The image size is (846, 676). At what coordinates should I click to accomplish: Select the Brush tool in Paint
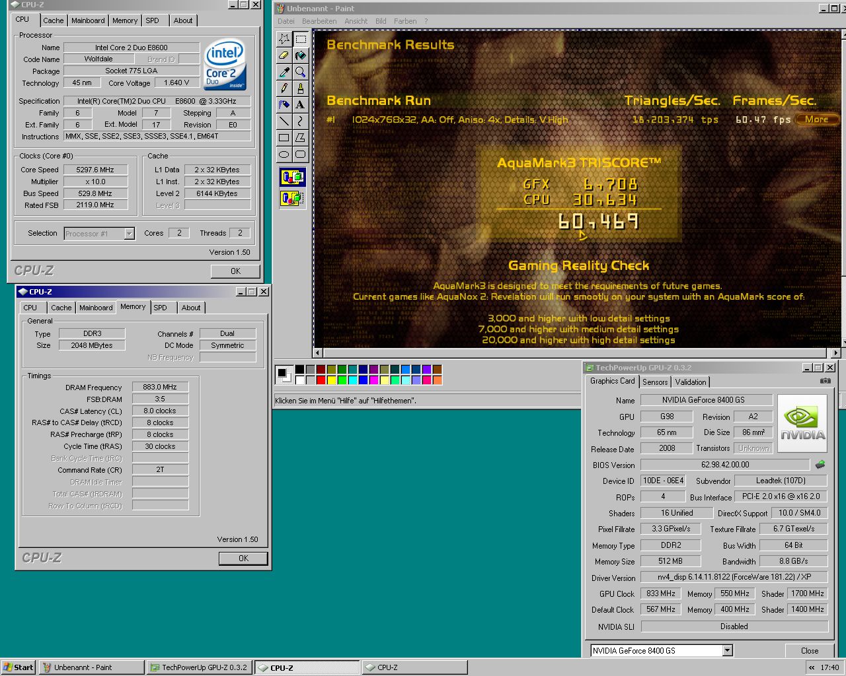point(301,88)
